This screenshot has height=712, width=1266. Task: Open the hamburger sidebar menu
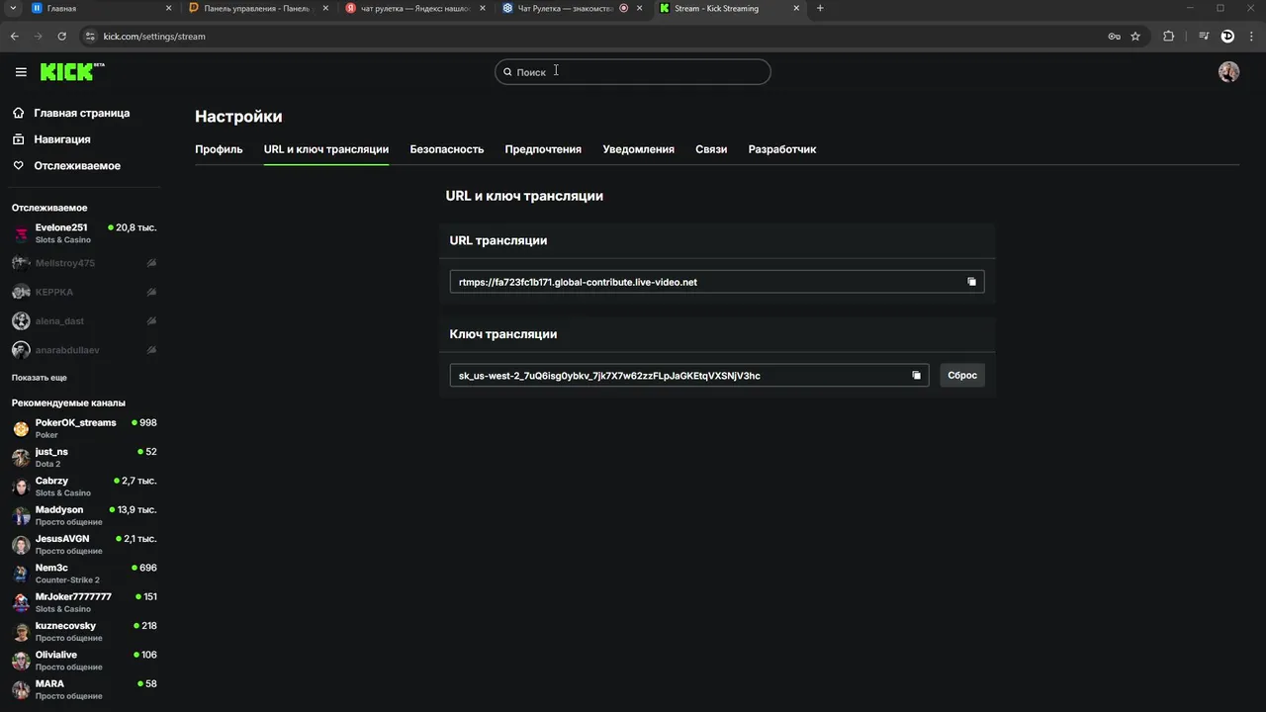[21, 72]
